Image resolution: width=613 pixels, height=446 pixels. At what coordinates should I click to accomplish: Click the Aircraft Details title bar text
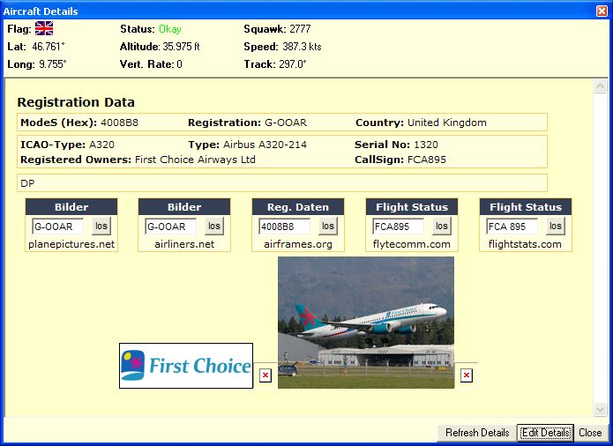tap(41, 11)
